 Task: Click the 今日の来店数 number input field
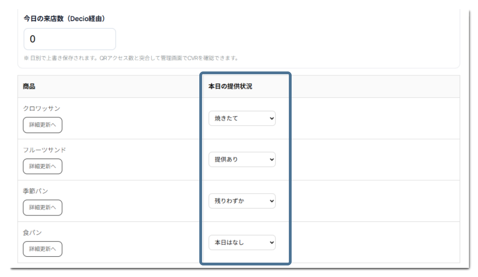pyautogui.click(x=69, y=39)
